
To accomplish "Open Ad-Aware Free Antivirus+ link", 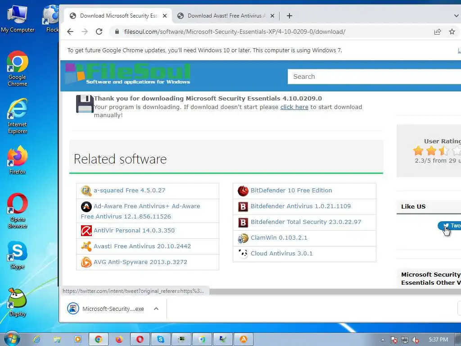I will 140,211.
